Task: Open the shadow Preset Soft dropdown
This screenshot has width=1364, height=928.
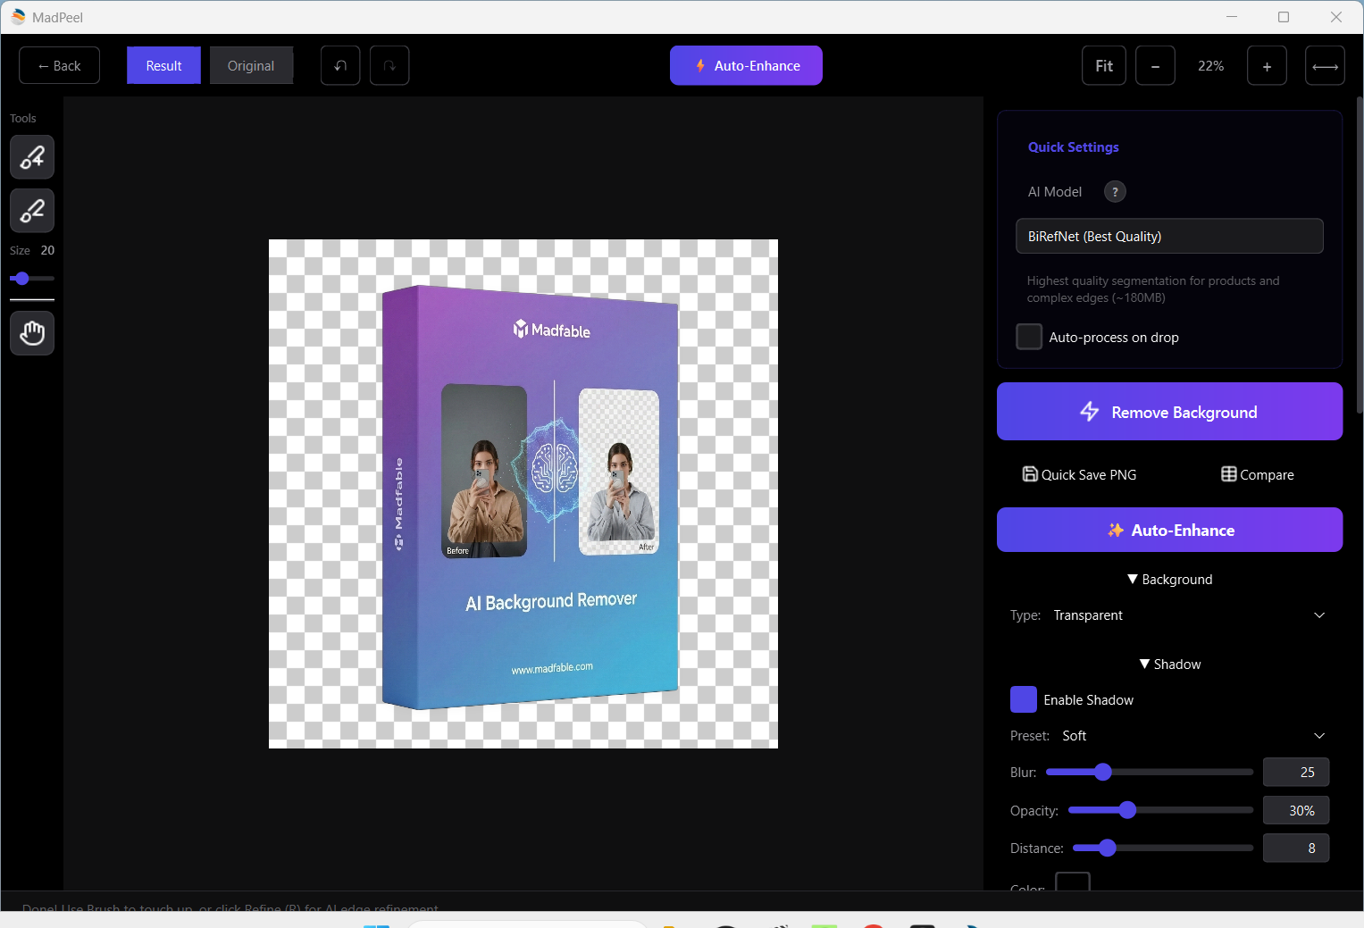Action: pyautogui.click(x=1193, y=736)
